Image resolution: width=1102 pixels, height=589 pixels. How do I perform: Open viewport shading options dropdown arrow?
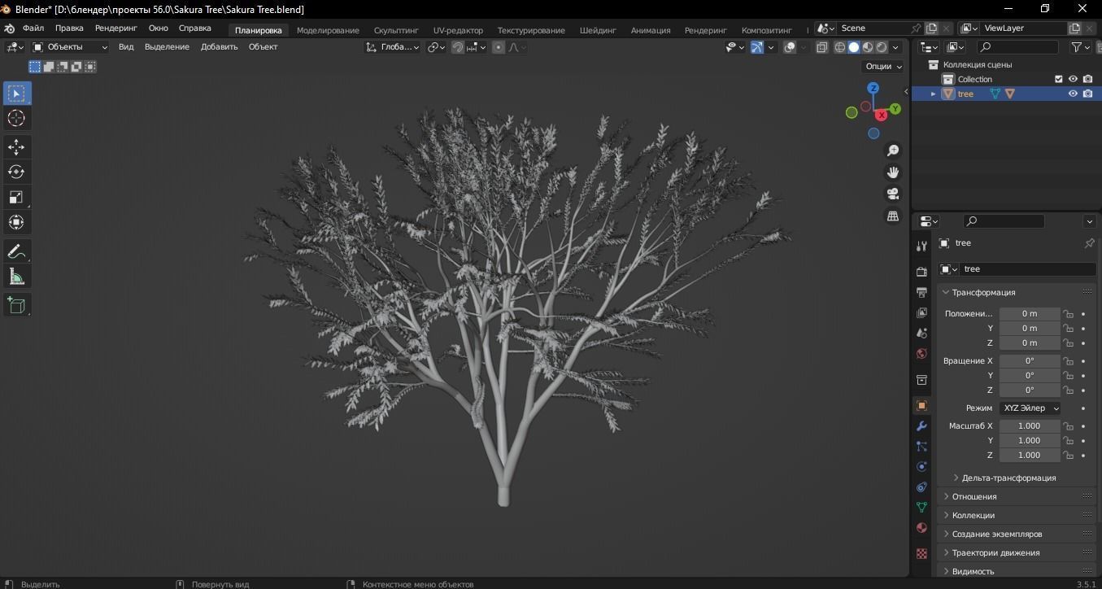click(x=896, y=47)
